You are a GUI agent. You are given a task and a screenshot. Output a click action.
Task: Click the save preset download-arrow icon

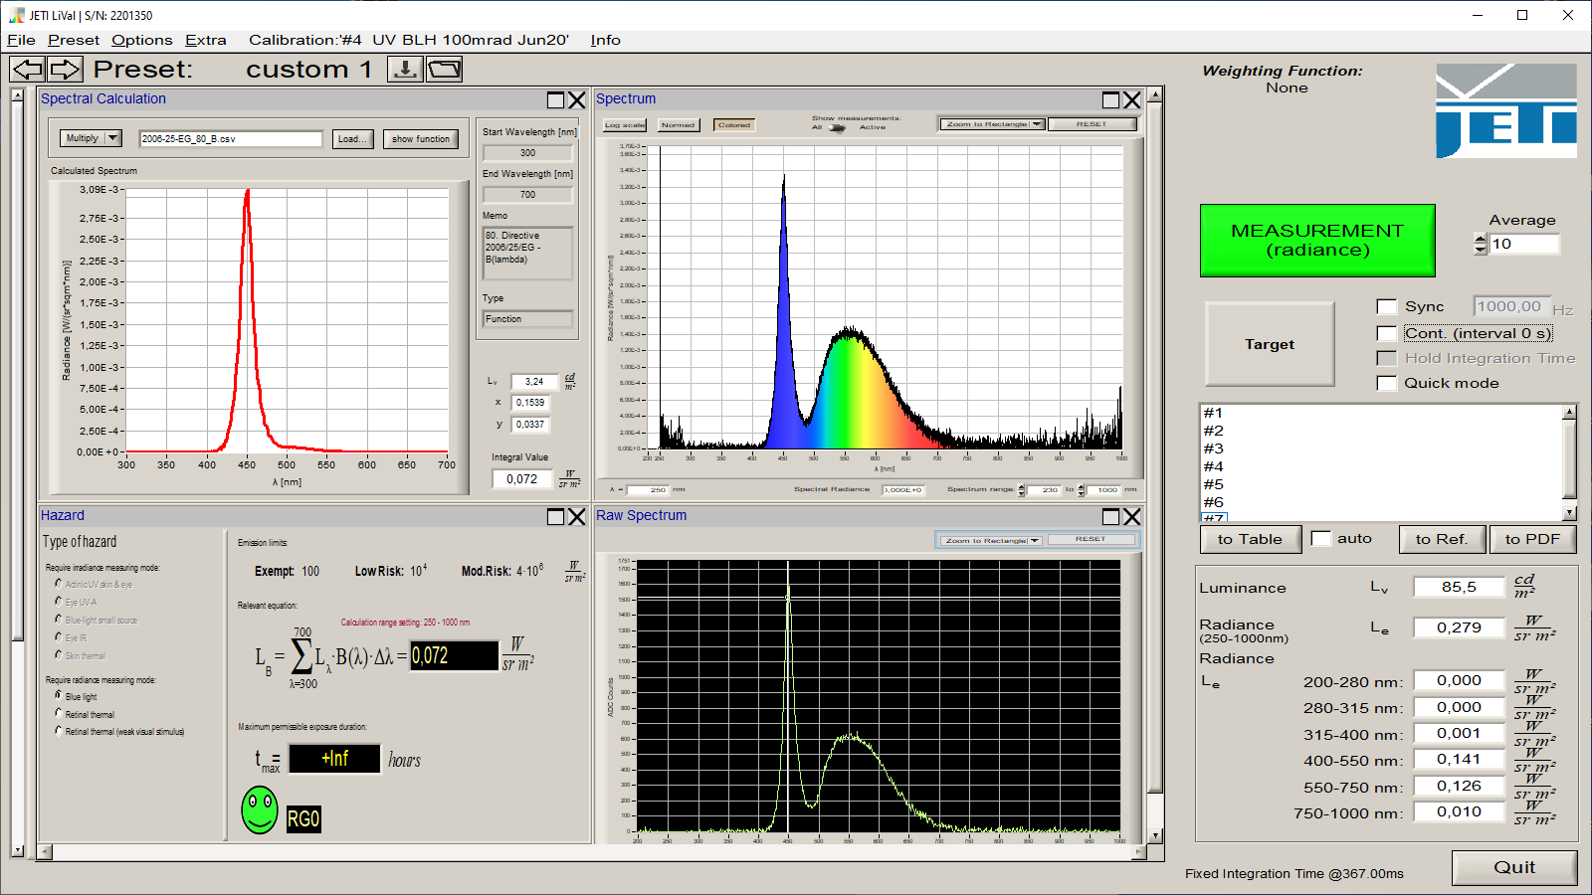[405, 69]
